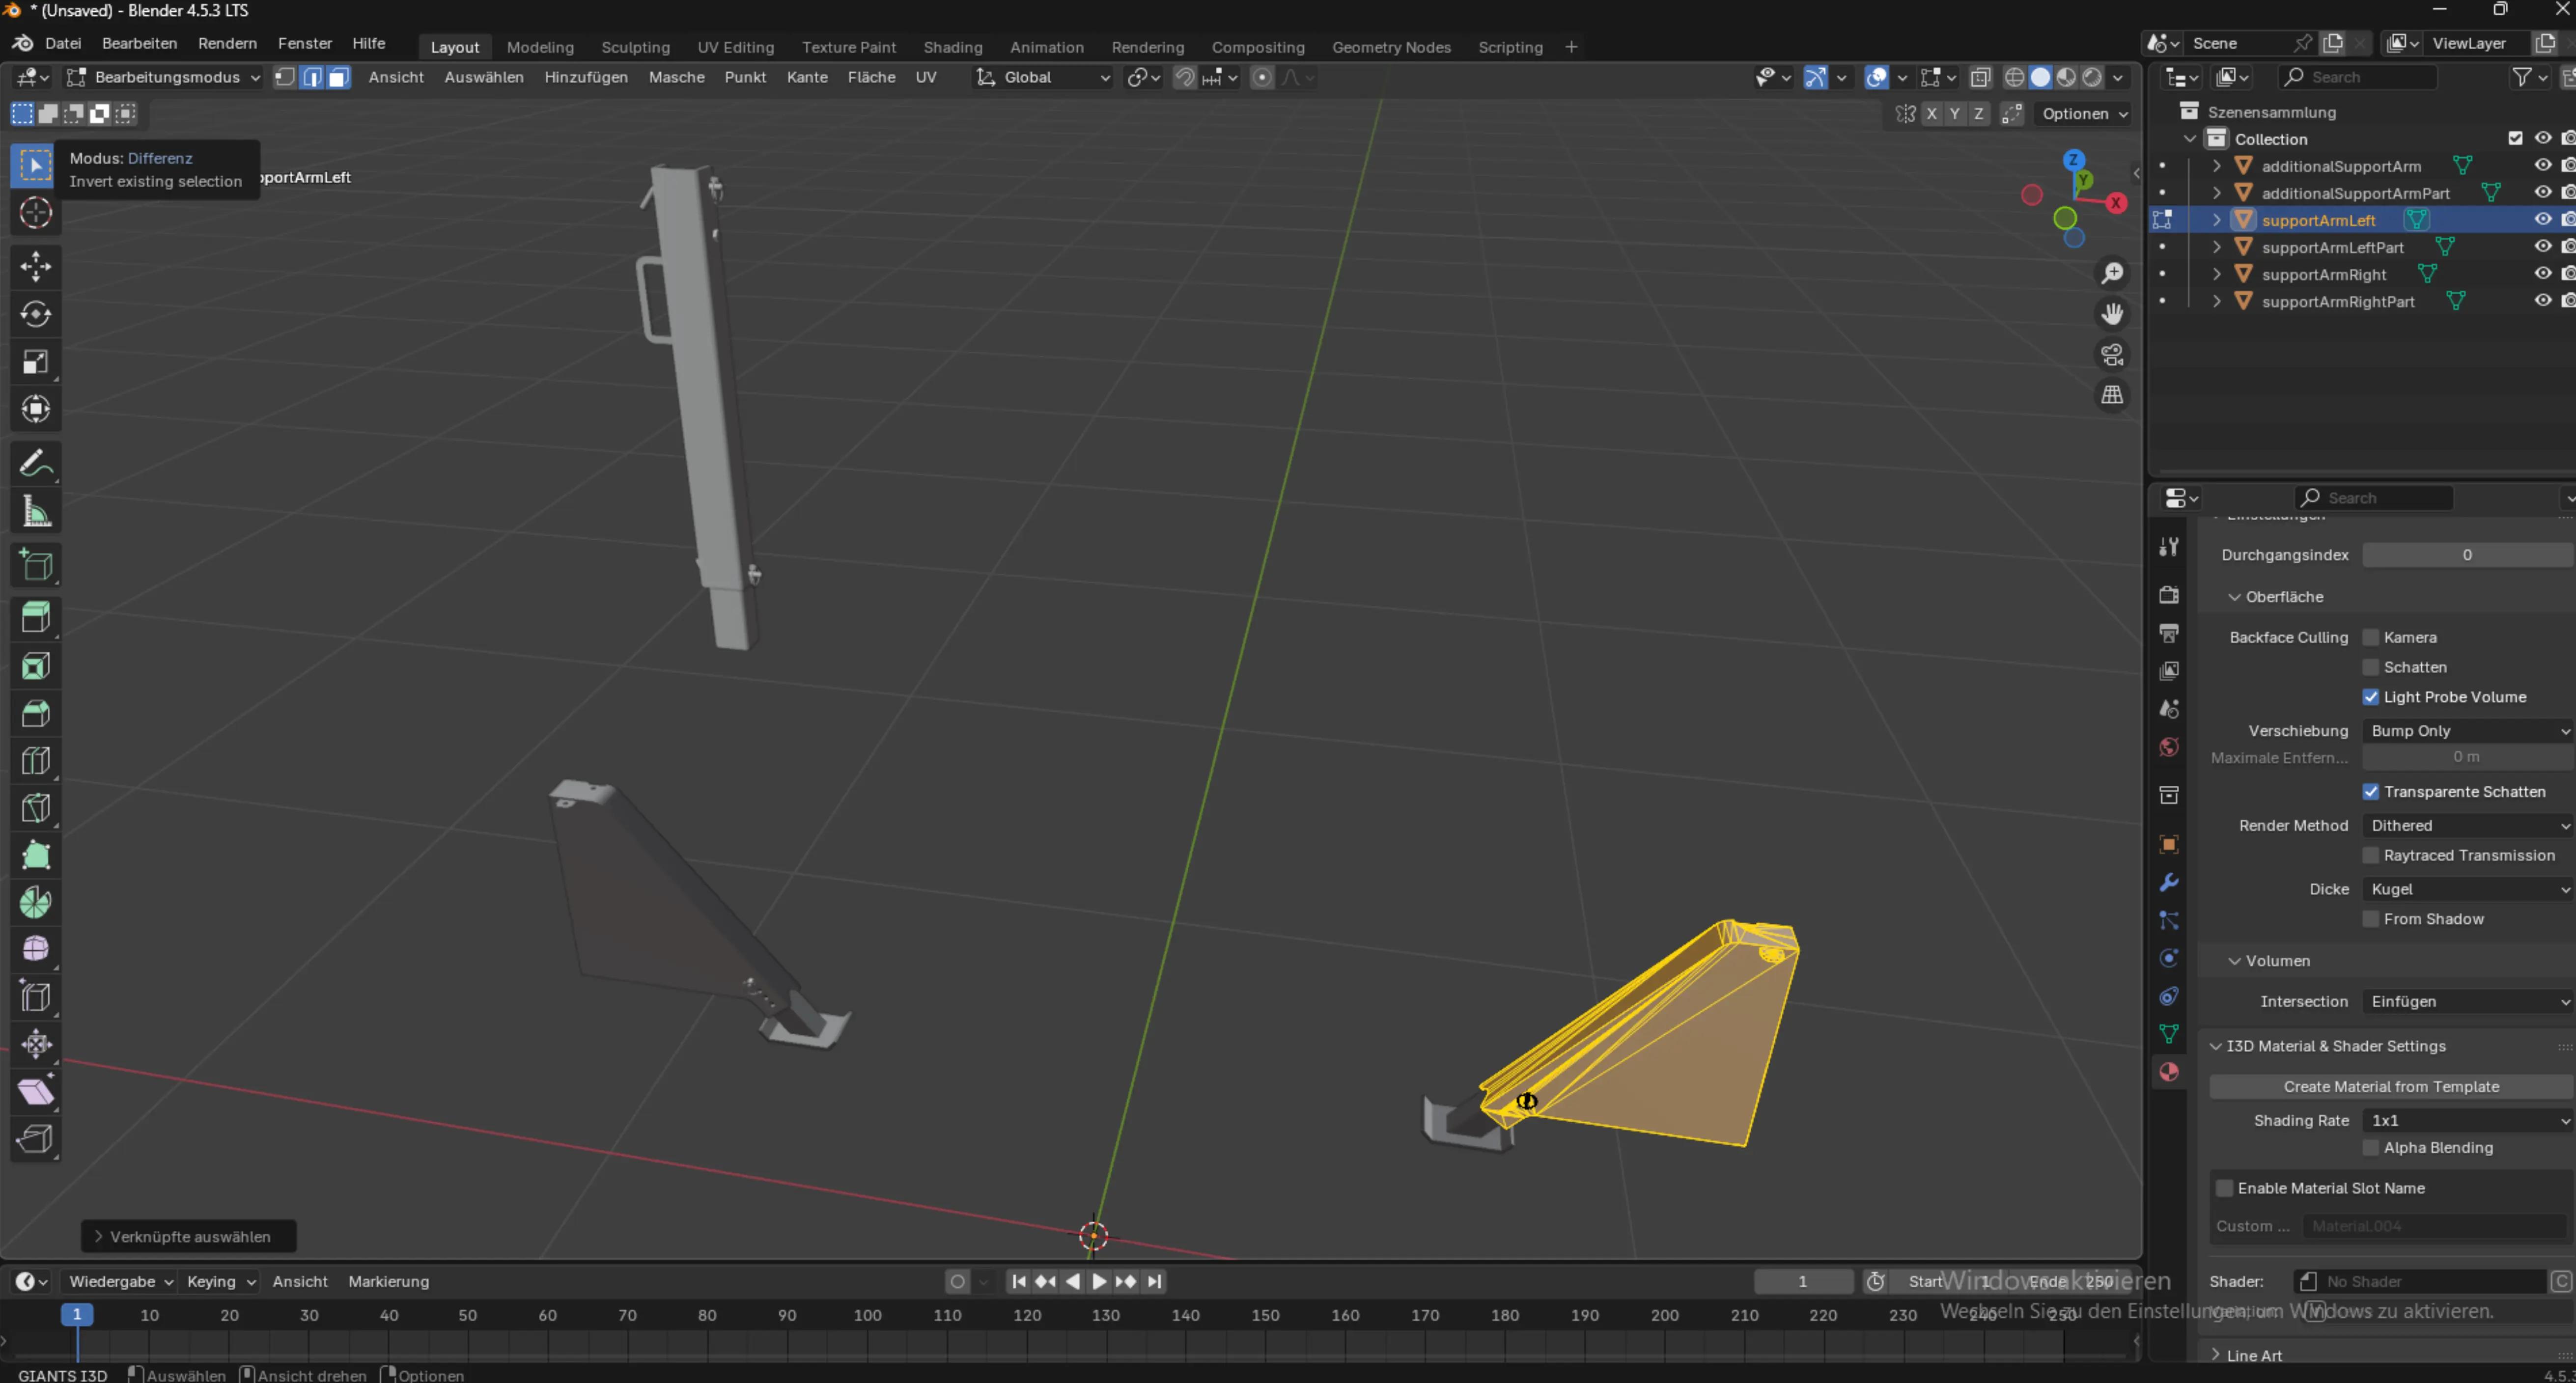Click Create Material from Template button

(2391, 1087)
